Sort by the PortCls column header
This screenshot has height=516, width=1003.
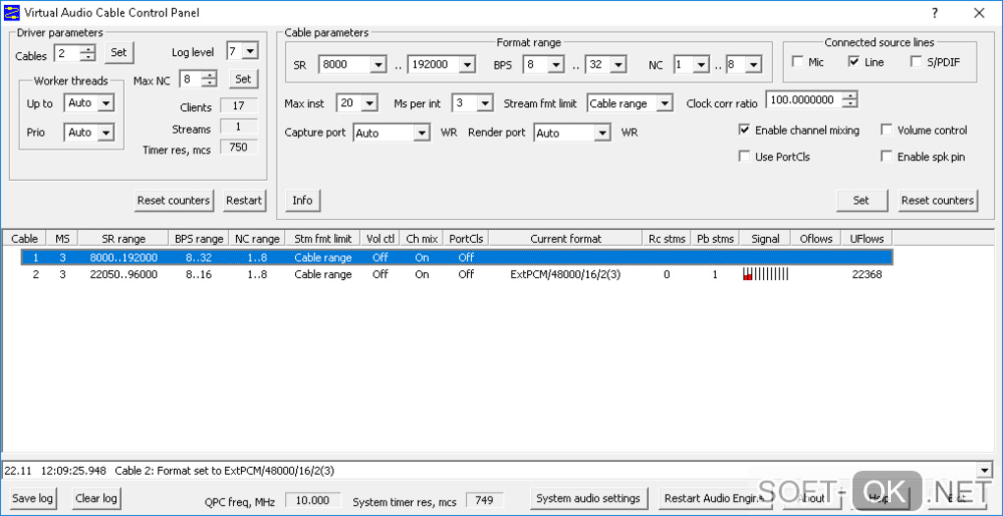pyautogui.click(x=466, y=239)
